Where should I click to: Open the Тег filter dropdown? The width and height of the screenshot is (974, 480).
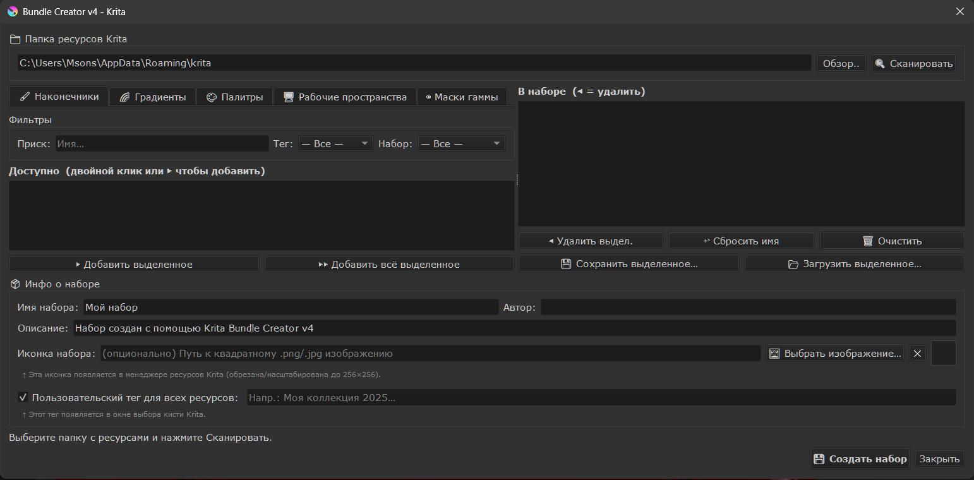335,144
